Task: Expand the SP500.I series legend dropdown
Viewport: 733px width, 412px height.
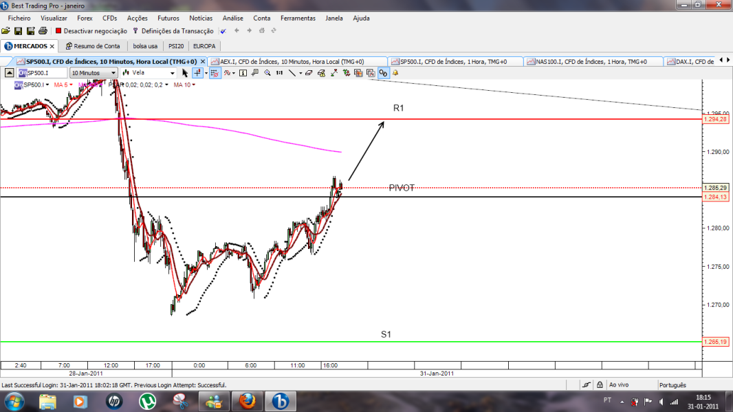Action: click(47, 85)
